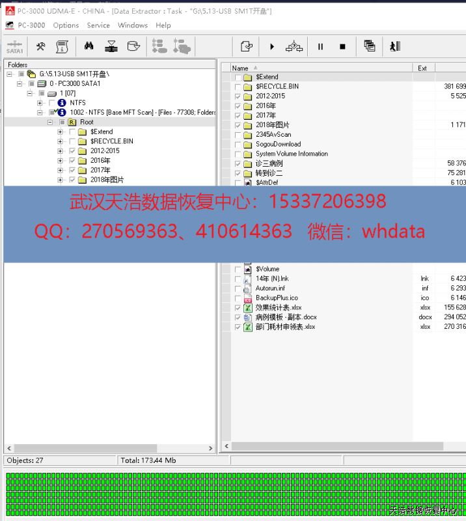Expand the 2016年 folder in tree
Viewport: 466px width, 521px height.
tap(61, 160)
